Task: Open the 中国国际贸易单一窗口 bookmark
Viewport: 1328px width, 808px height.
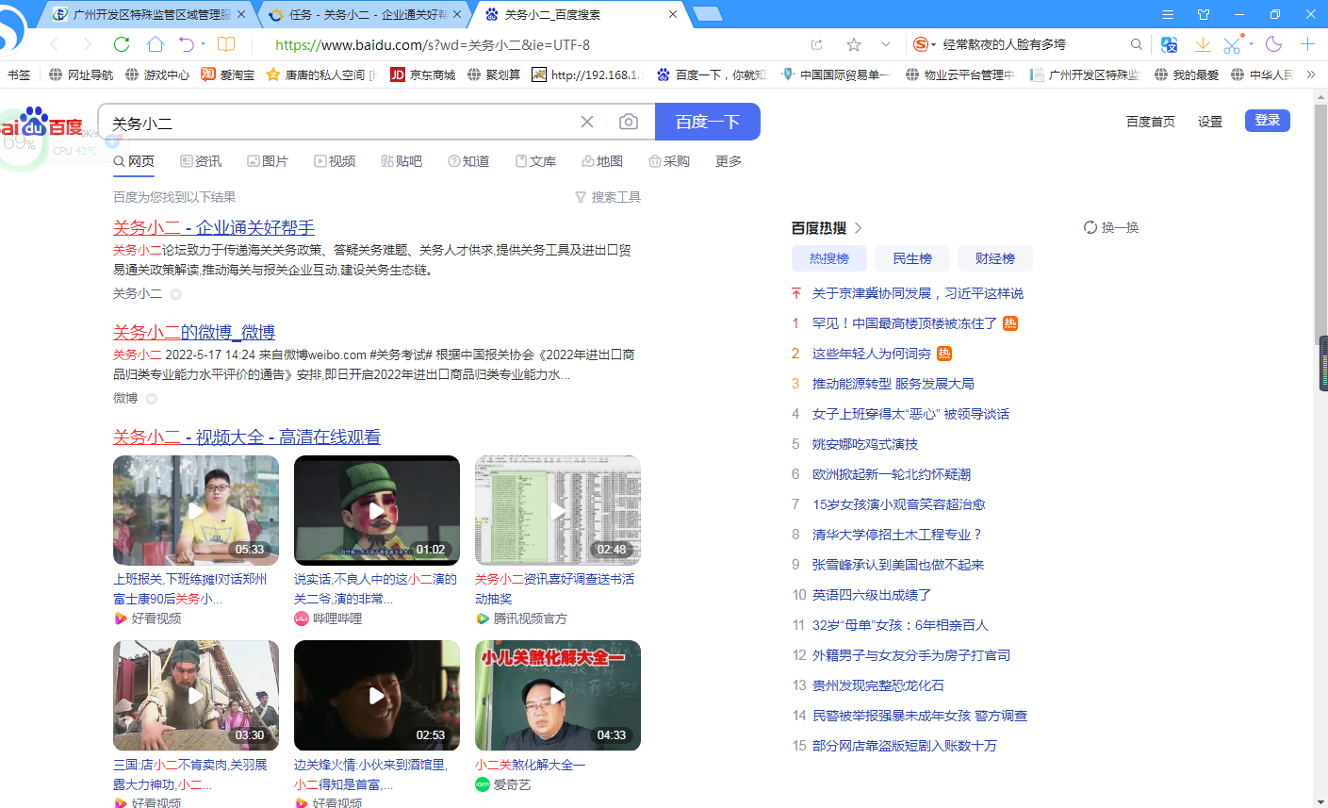Action: pos(836,74)
